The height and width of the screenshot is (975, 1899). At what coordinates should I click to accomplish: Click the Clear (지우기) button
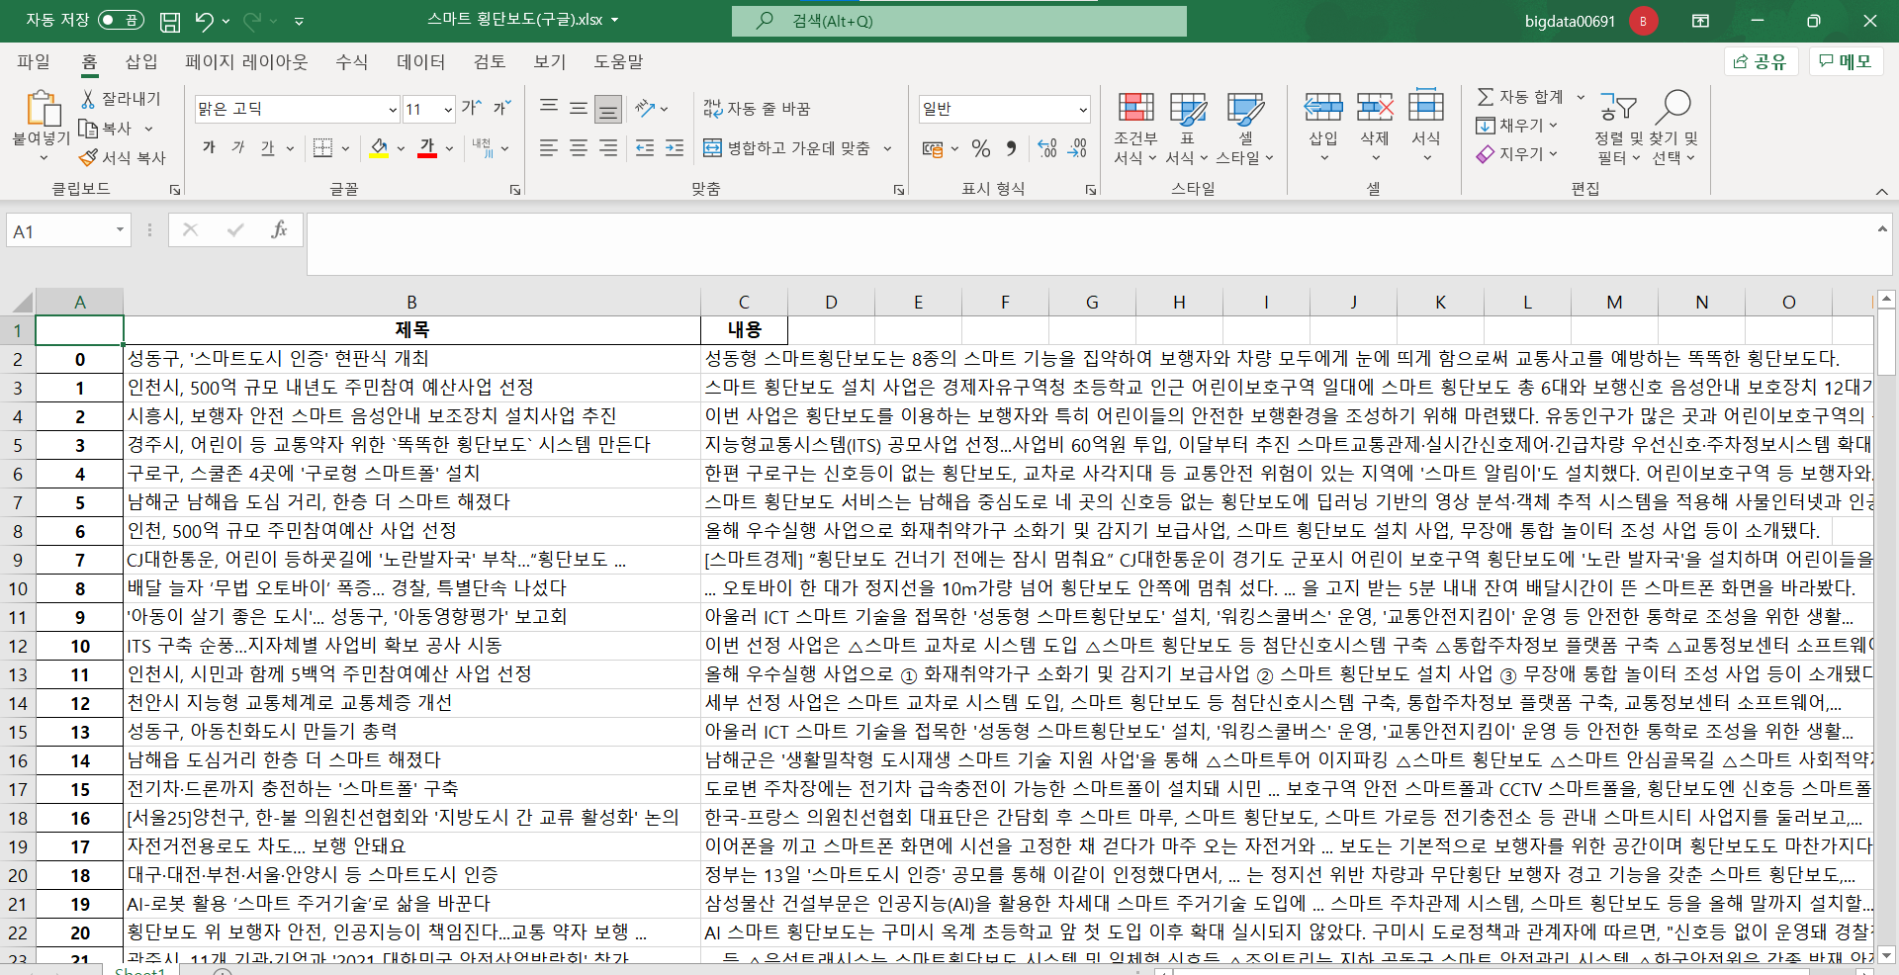tap(1517, 154)
